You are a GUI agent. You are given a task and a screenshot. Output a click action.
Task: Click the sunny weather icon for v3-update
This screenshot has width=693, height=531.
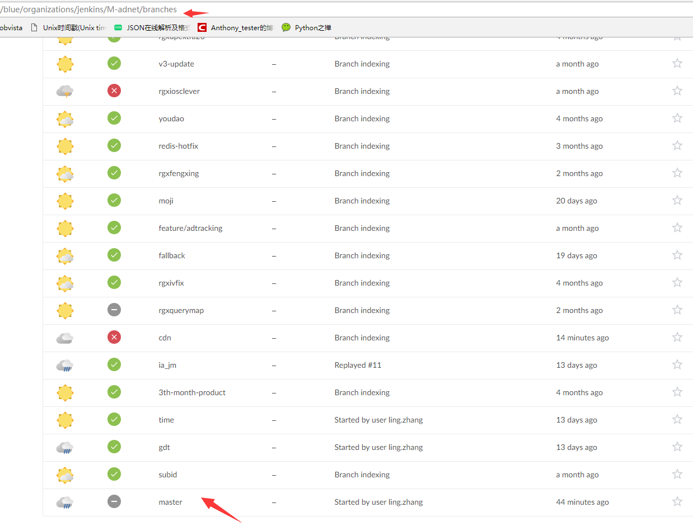point(65,64)
